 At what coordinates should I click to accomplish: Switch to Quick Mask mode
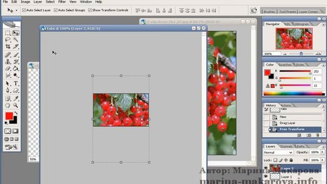pos(15,131)
